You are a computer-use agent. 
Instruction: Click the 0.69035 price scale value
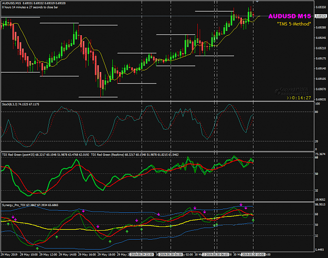tap(321, 99)
